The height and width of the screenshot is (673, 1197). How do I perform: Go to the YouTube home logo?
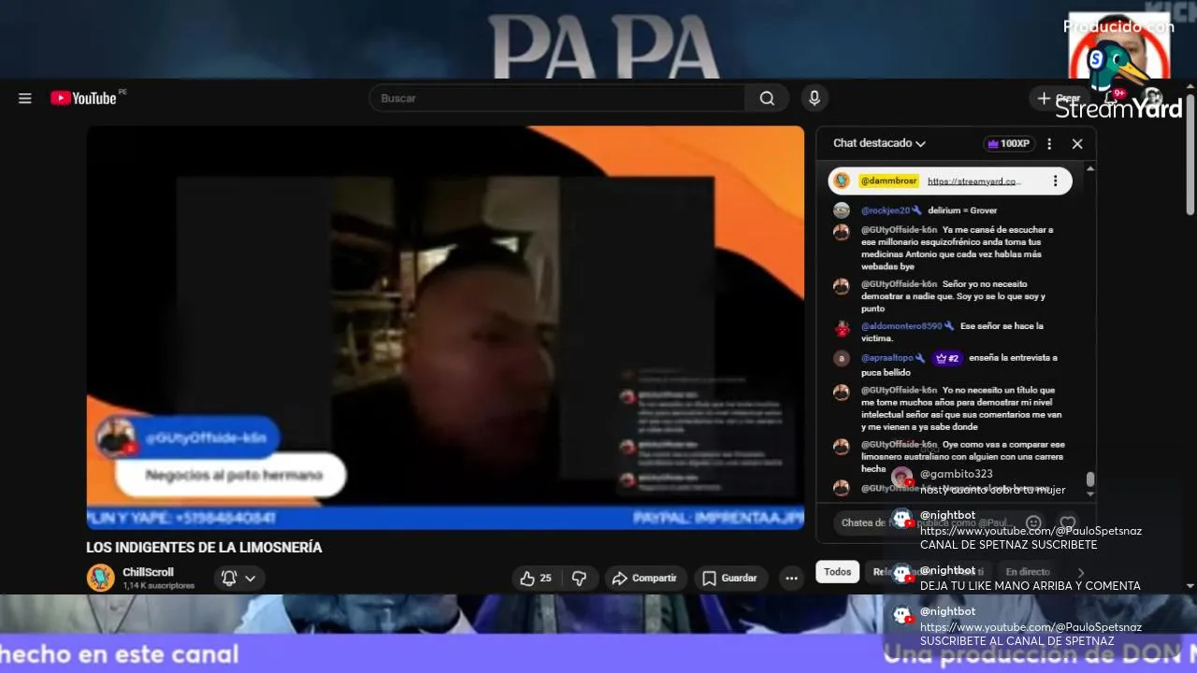[x=83, y=98]
